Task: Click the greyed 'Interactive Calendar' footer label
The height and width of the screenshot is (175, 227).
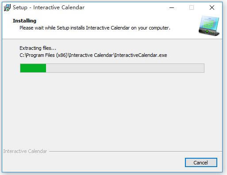Action: (x=25, y=151)
